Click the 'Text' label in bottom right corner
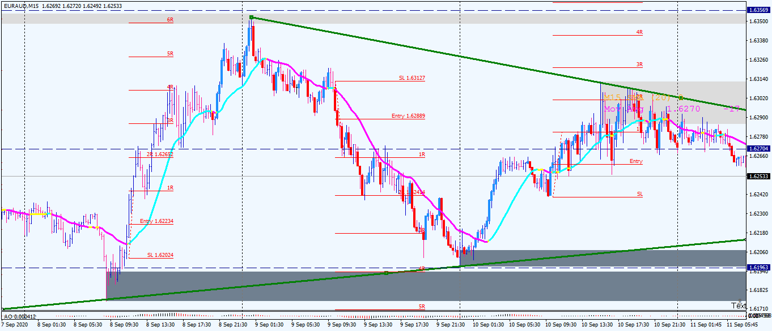The height and width of the screenshot is (331, 772). pos(739,306)
